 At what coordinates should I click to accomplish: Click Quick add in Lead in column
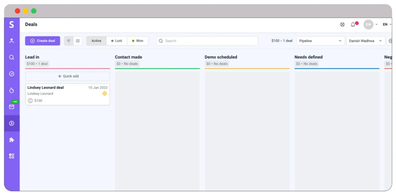(x=68, y=76)
